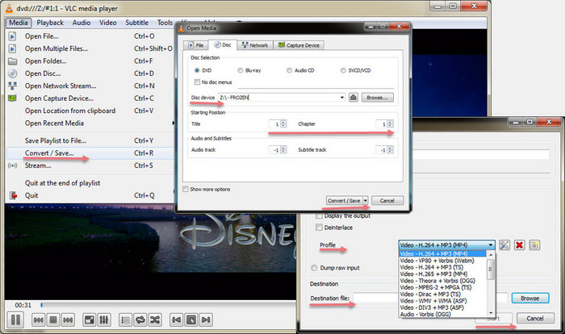Switch to the Network tab in Open Media
The width and height of the screenshot is (565, 334).
[255, 45]
